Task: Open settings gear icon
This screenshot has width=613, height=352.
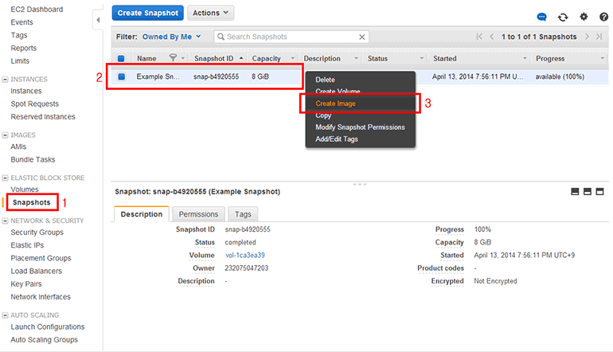Action: tap(584, 17)
